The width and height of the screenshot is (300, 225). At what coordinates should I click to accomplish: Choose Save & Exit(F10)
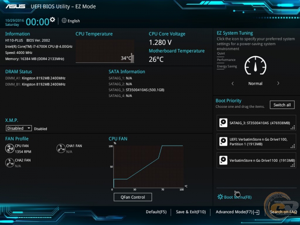pyautogui.click(x=191, y=212)
